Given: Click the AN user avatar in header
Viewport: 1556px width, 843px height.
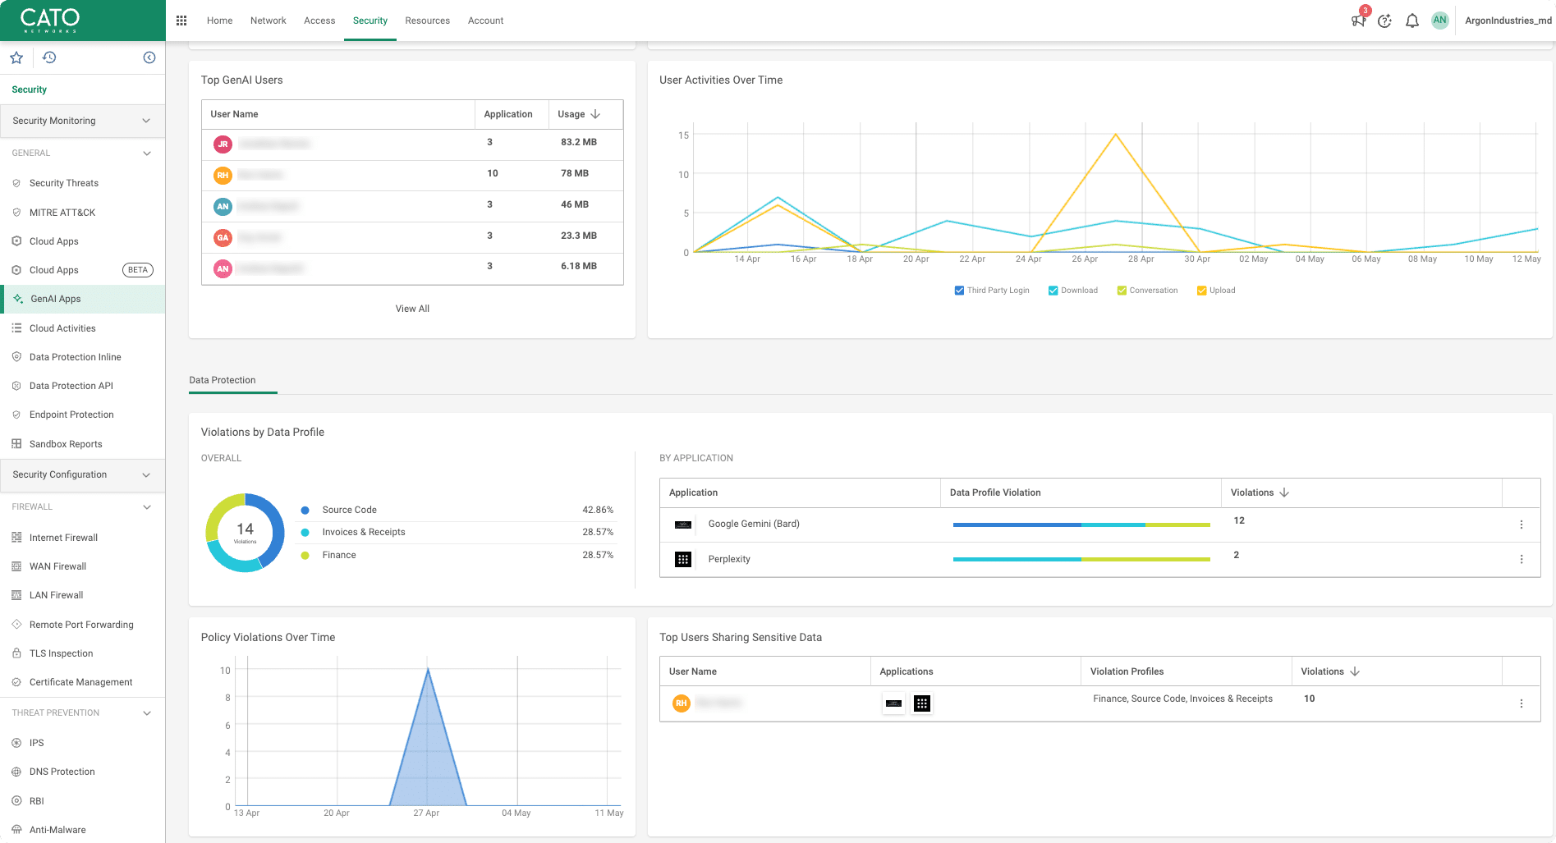Looking at the screenshot, I should 1440,21.
